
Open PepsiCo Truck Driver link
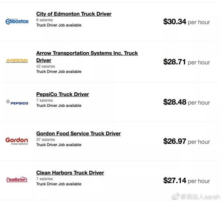[x=63, y=95]
